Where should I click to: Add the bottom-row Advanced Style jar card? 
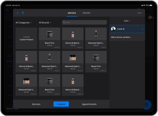point(26,85)
